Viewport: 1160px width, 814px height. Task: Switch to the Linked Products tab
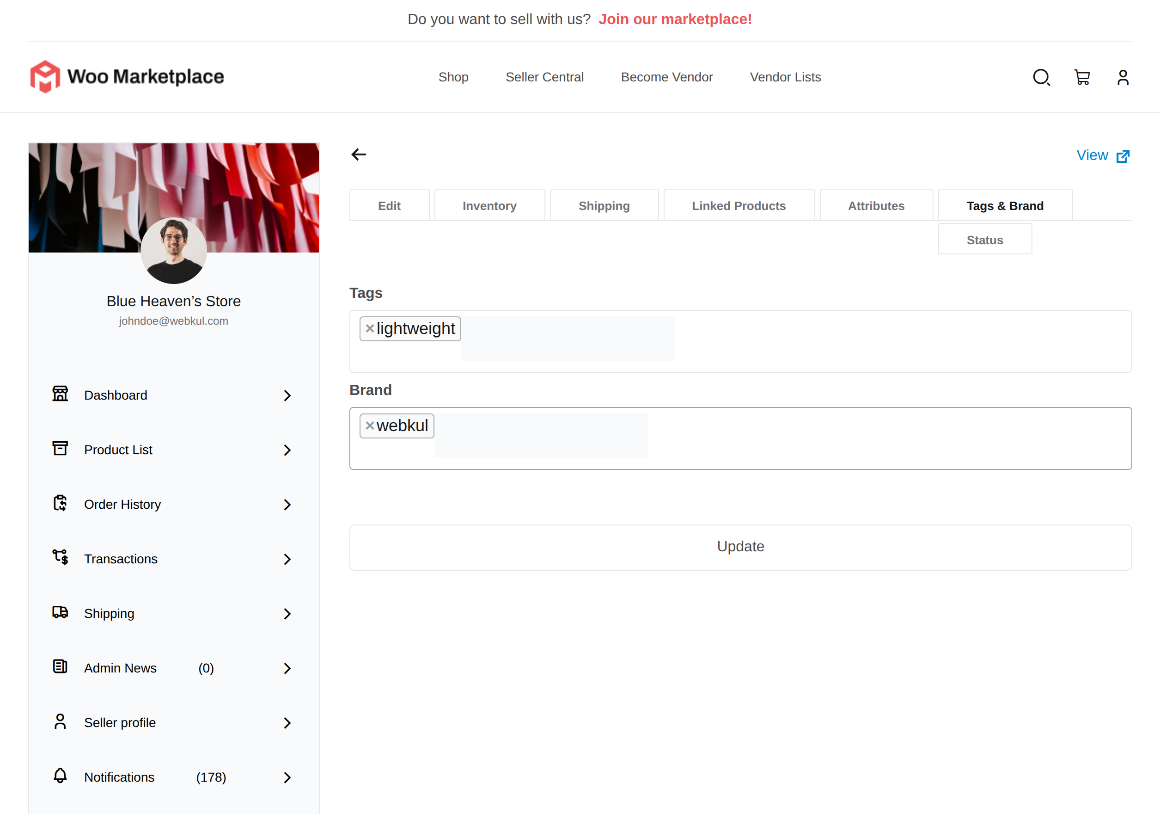coord(738,206)
